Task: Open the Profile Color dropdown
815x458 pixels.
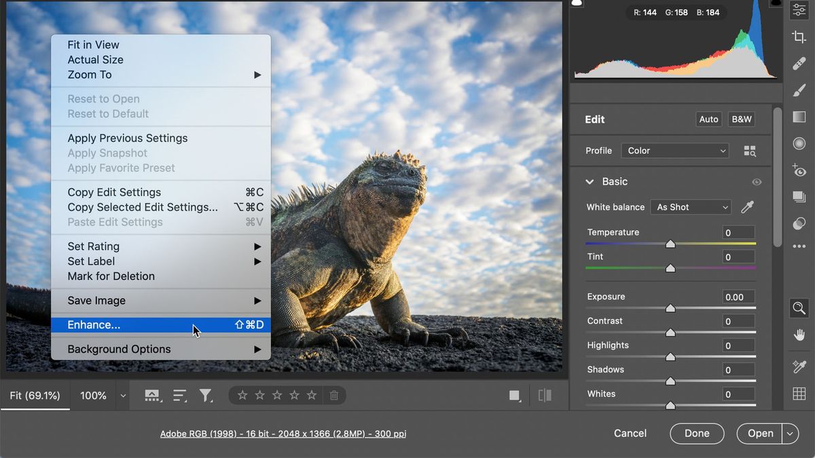Action: coord(674,150)
